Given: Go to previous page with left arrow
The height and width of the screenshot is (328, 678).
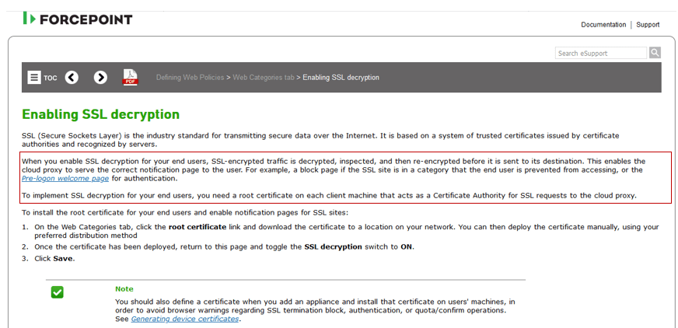Looking at the screenshot, I should 72,78.
